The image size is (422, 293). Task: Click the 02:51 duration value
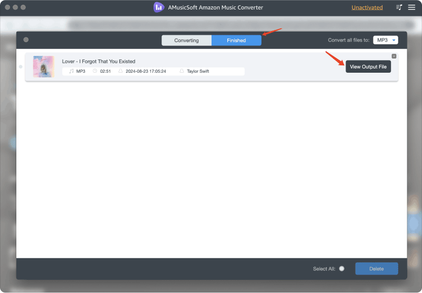[105, 71]
